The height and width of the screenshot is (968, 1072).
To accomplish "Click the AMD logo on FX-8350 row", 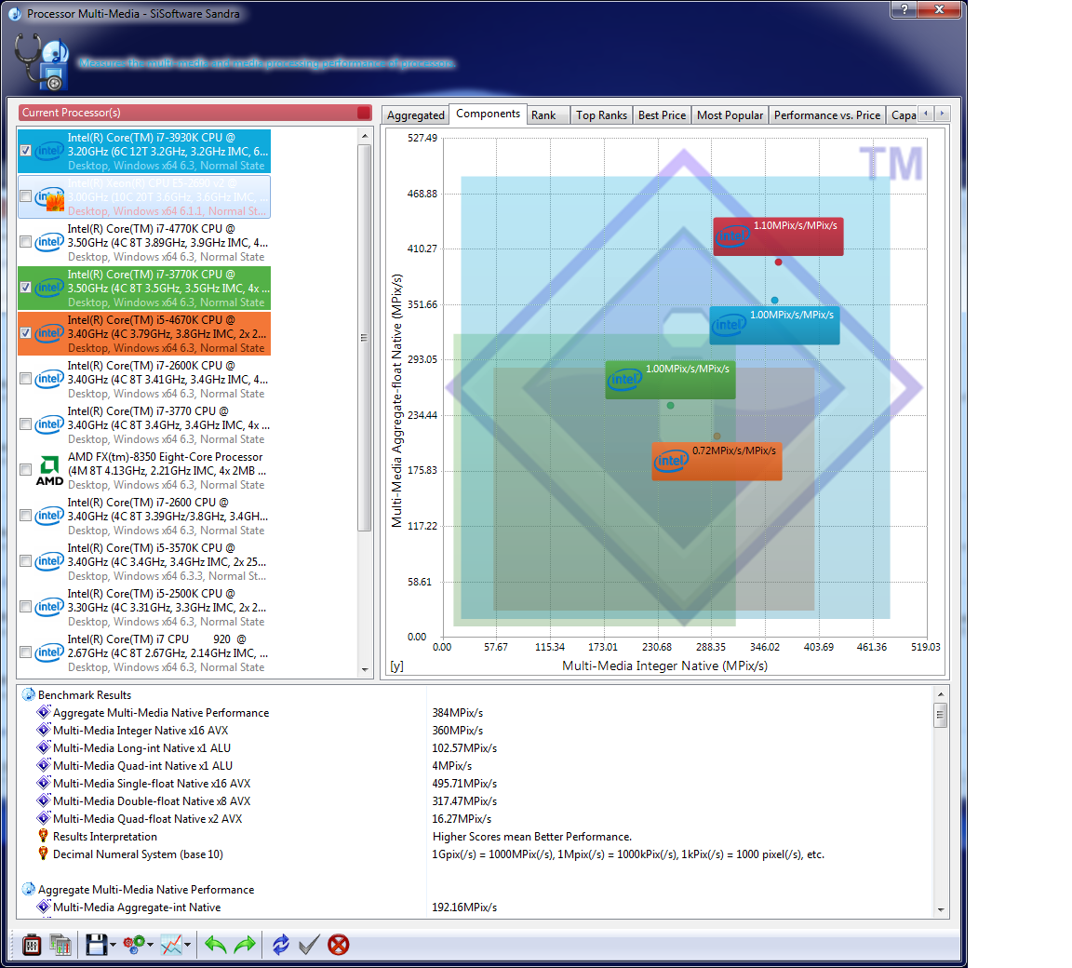I will tap(49, 470).
